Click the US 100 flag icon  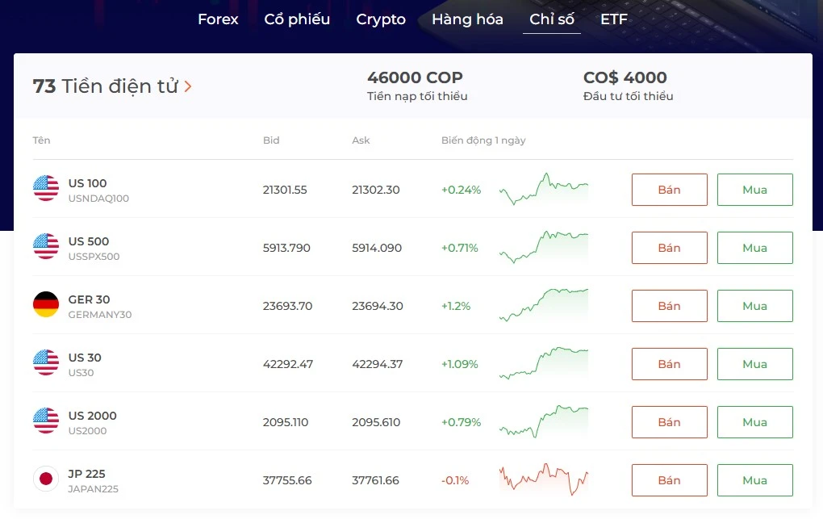pyautogui.click(x=46, y=189)
